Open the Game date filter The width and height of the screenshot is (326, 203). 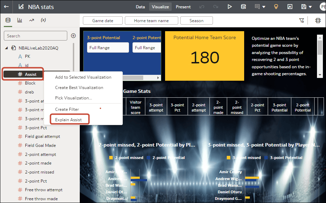[x=103, y=20]
